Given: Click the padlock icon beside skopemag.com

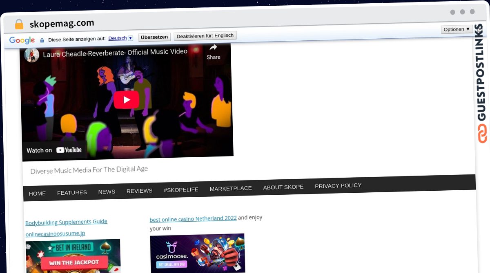Looking at the screenshot, I should [x=19, y=24].
